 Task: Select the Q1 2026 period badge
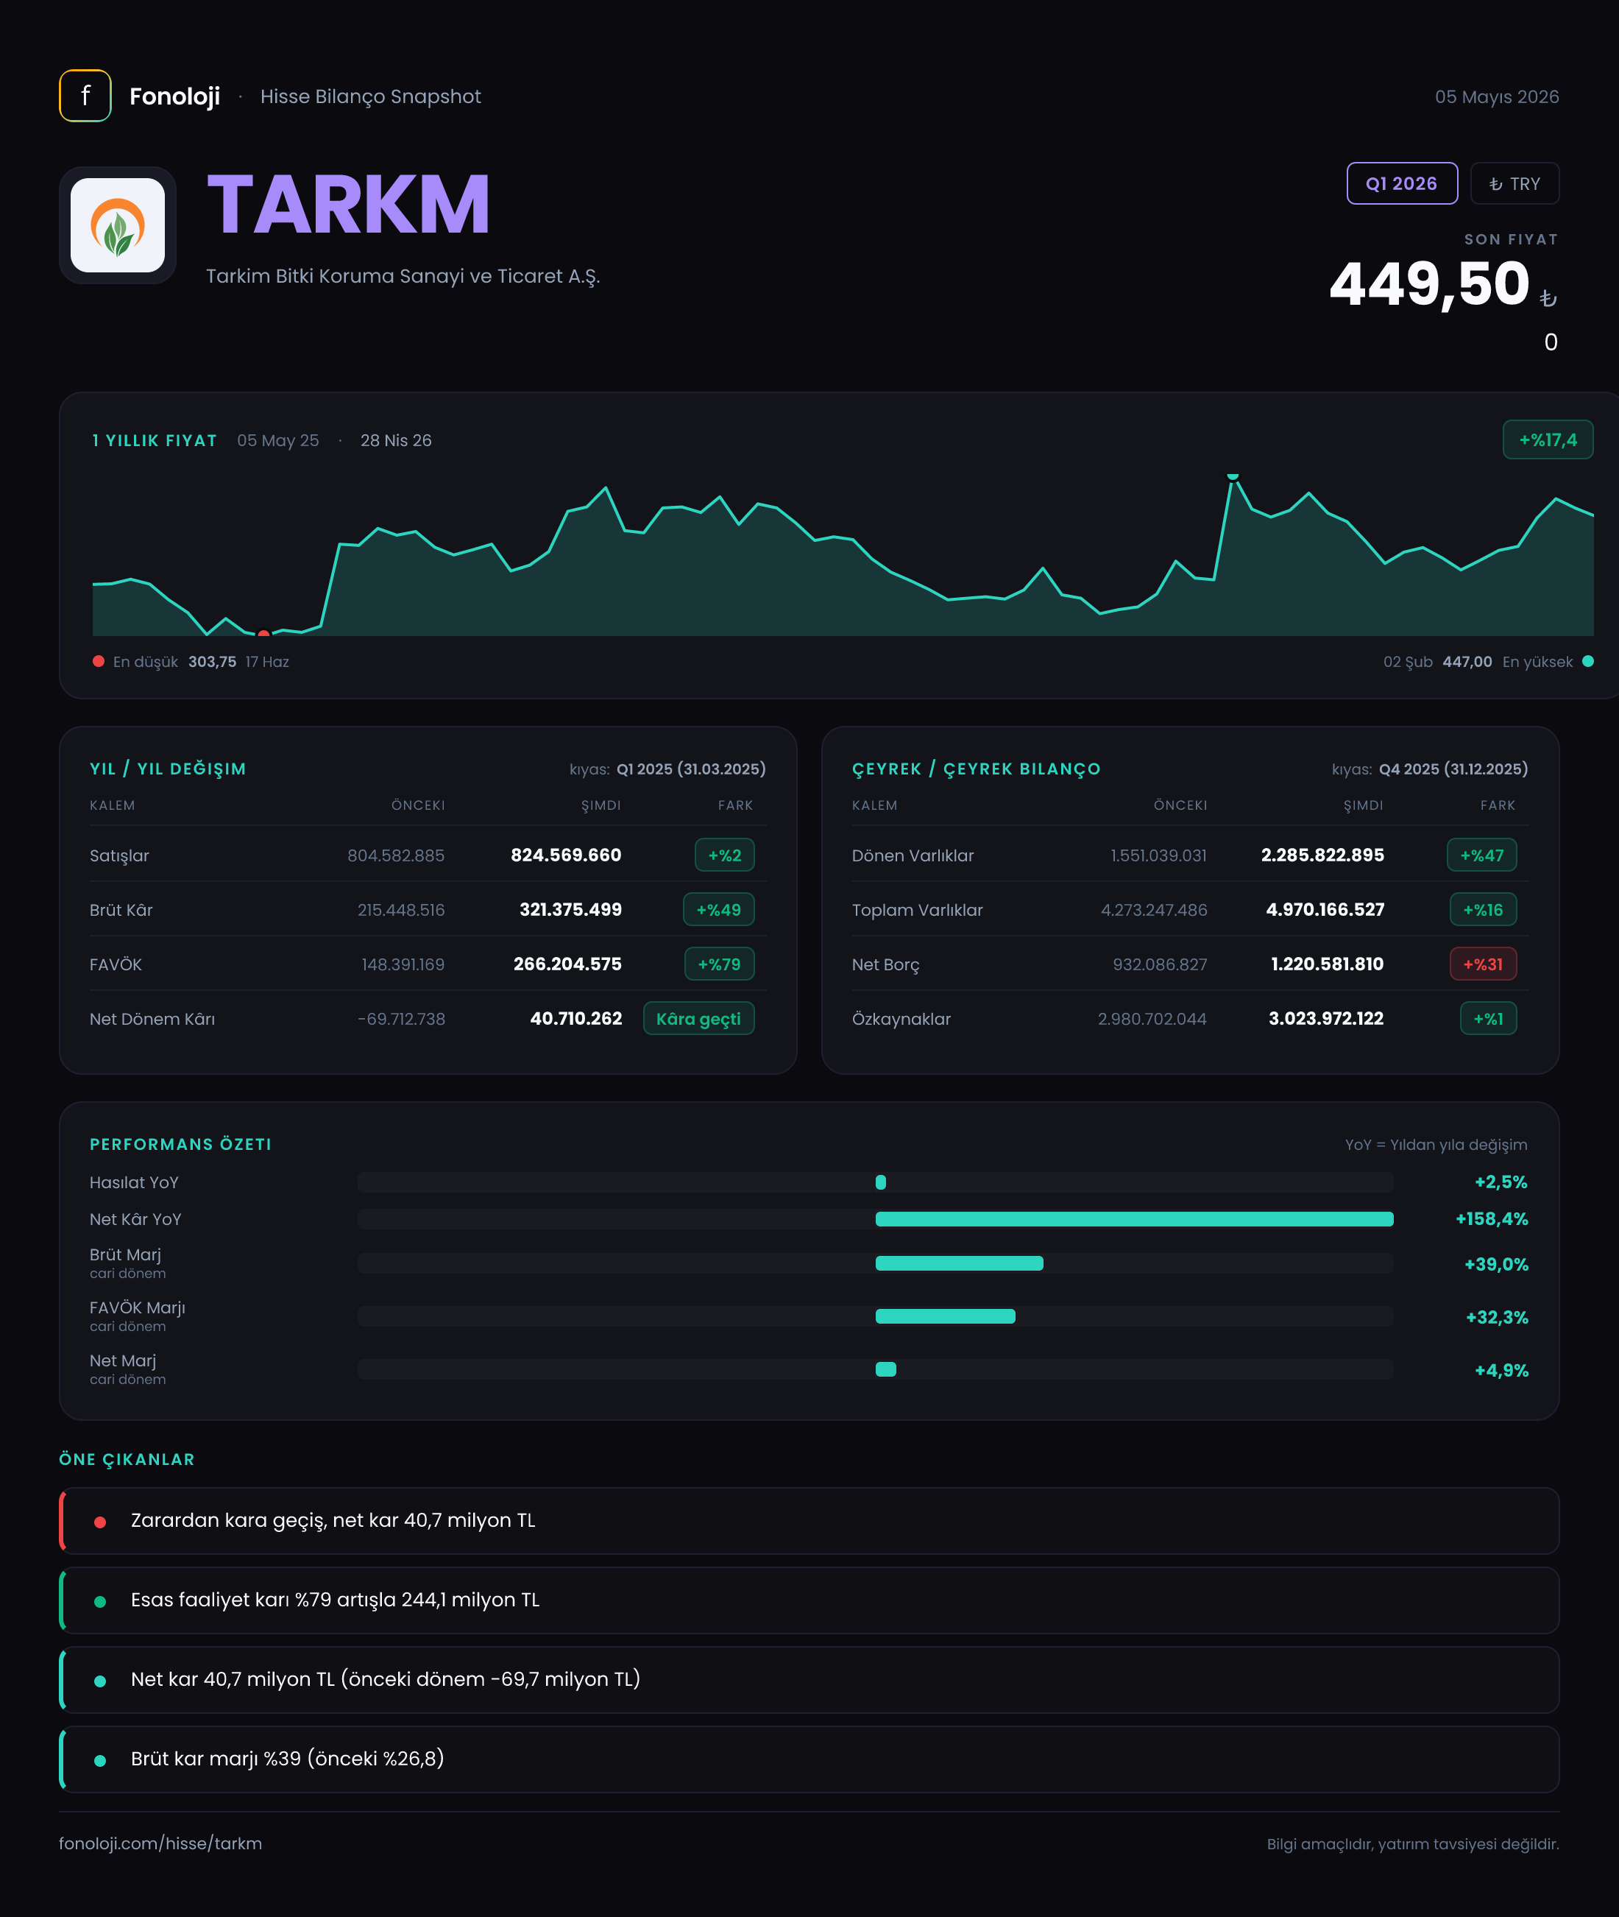[x=1401, y=183]
